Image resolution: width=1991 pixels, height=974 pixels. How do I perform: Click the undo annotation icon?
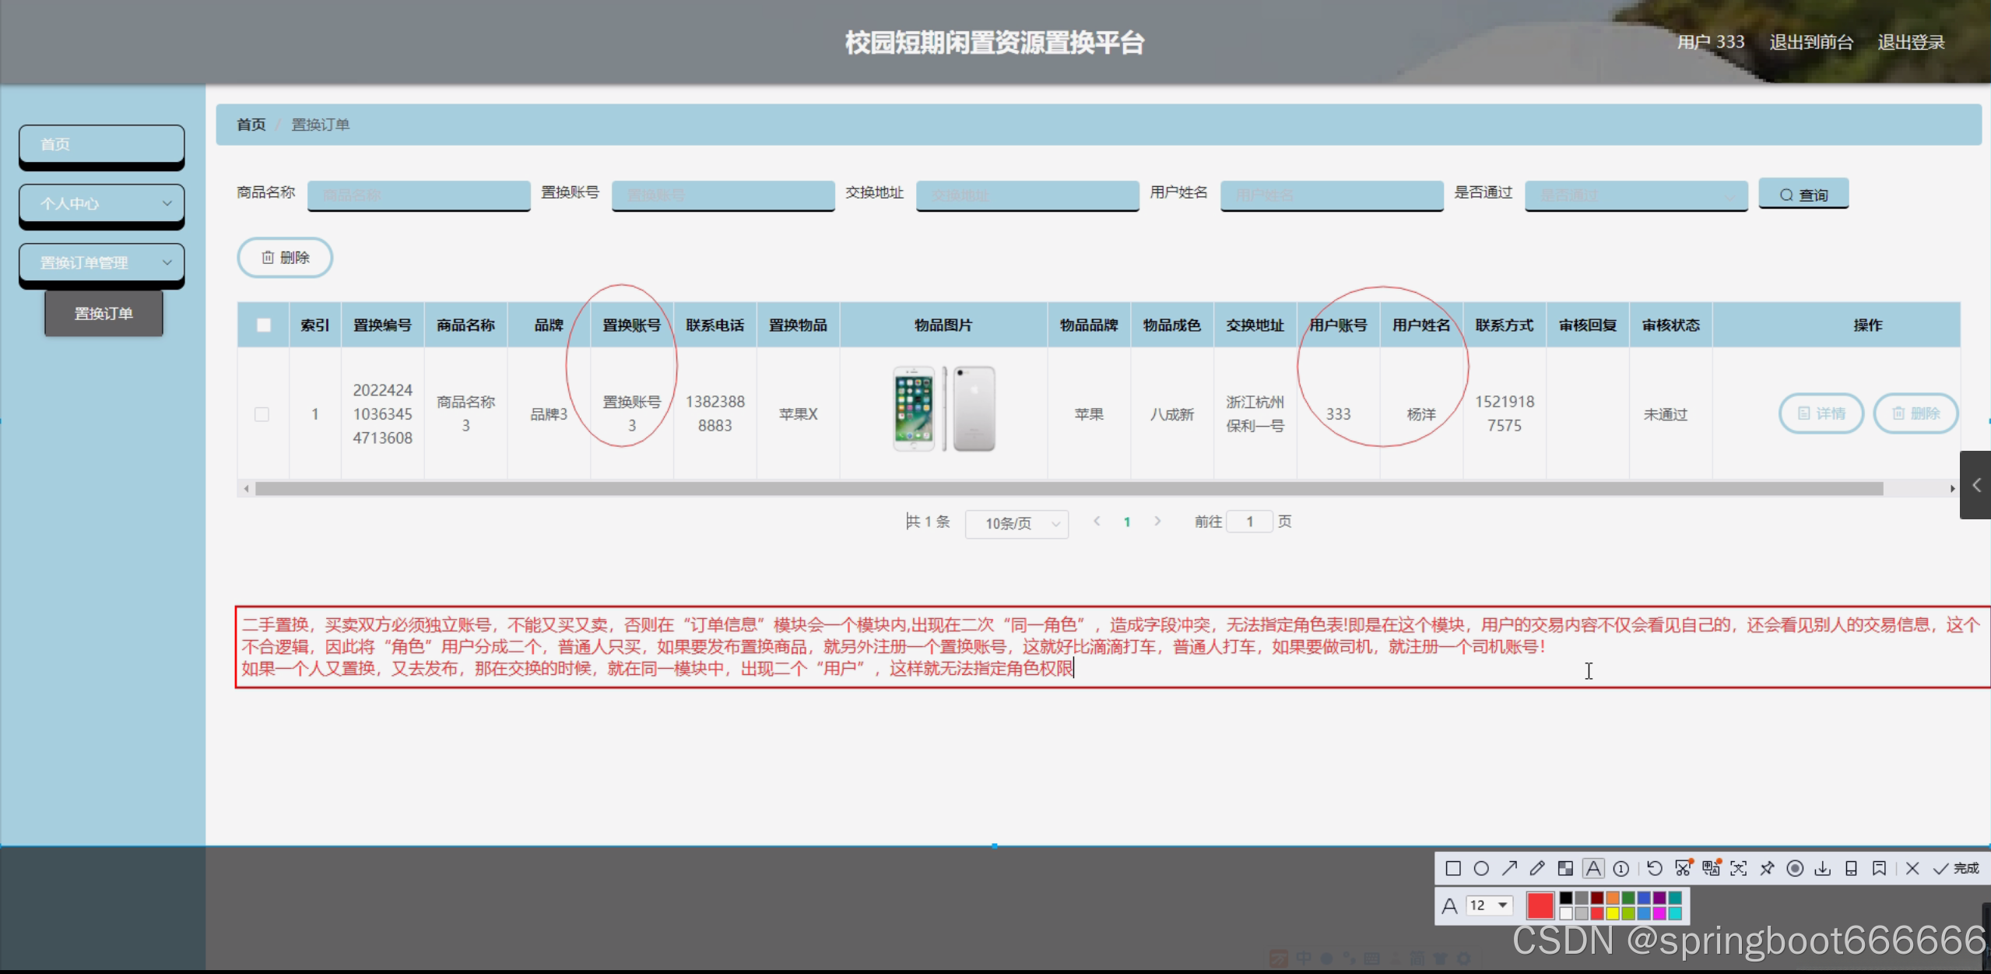tap(1655, 868)
